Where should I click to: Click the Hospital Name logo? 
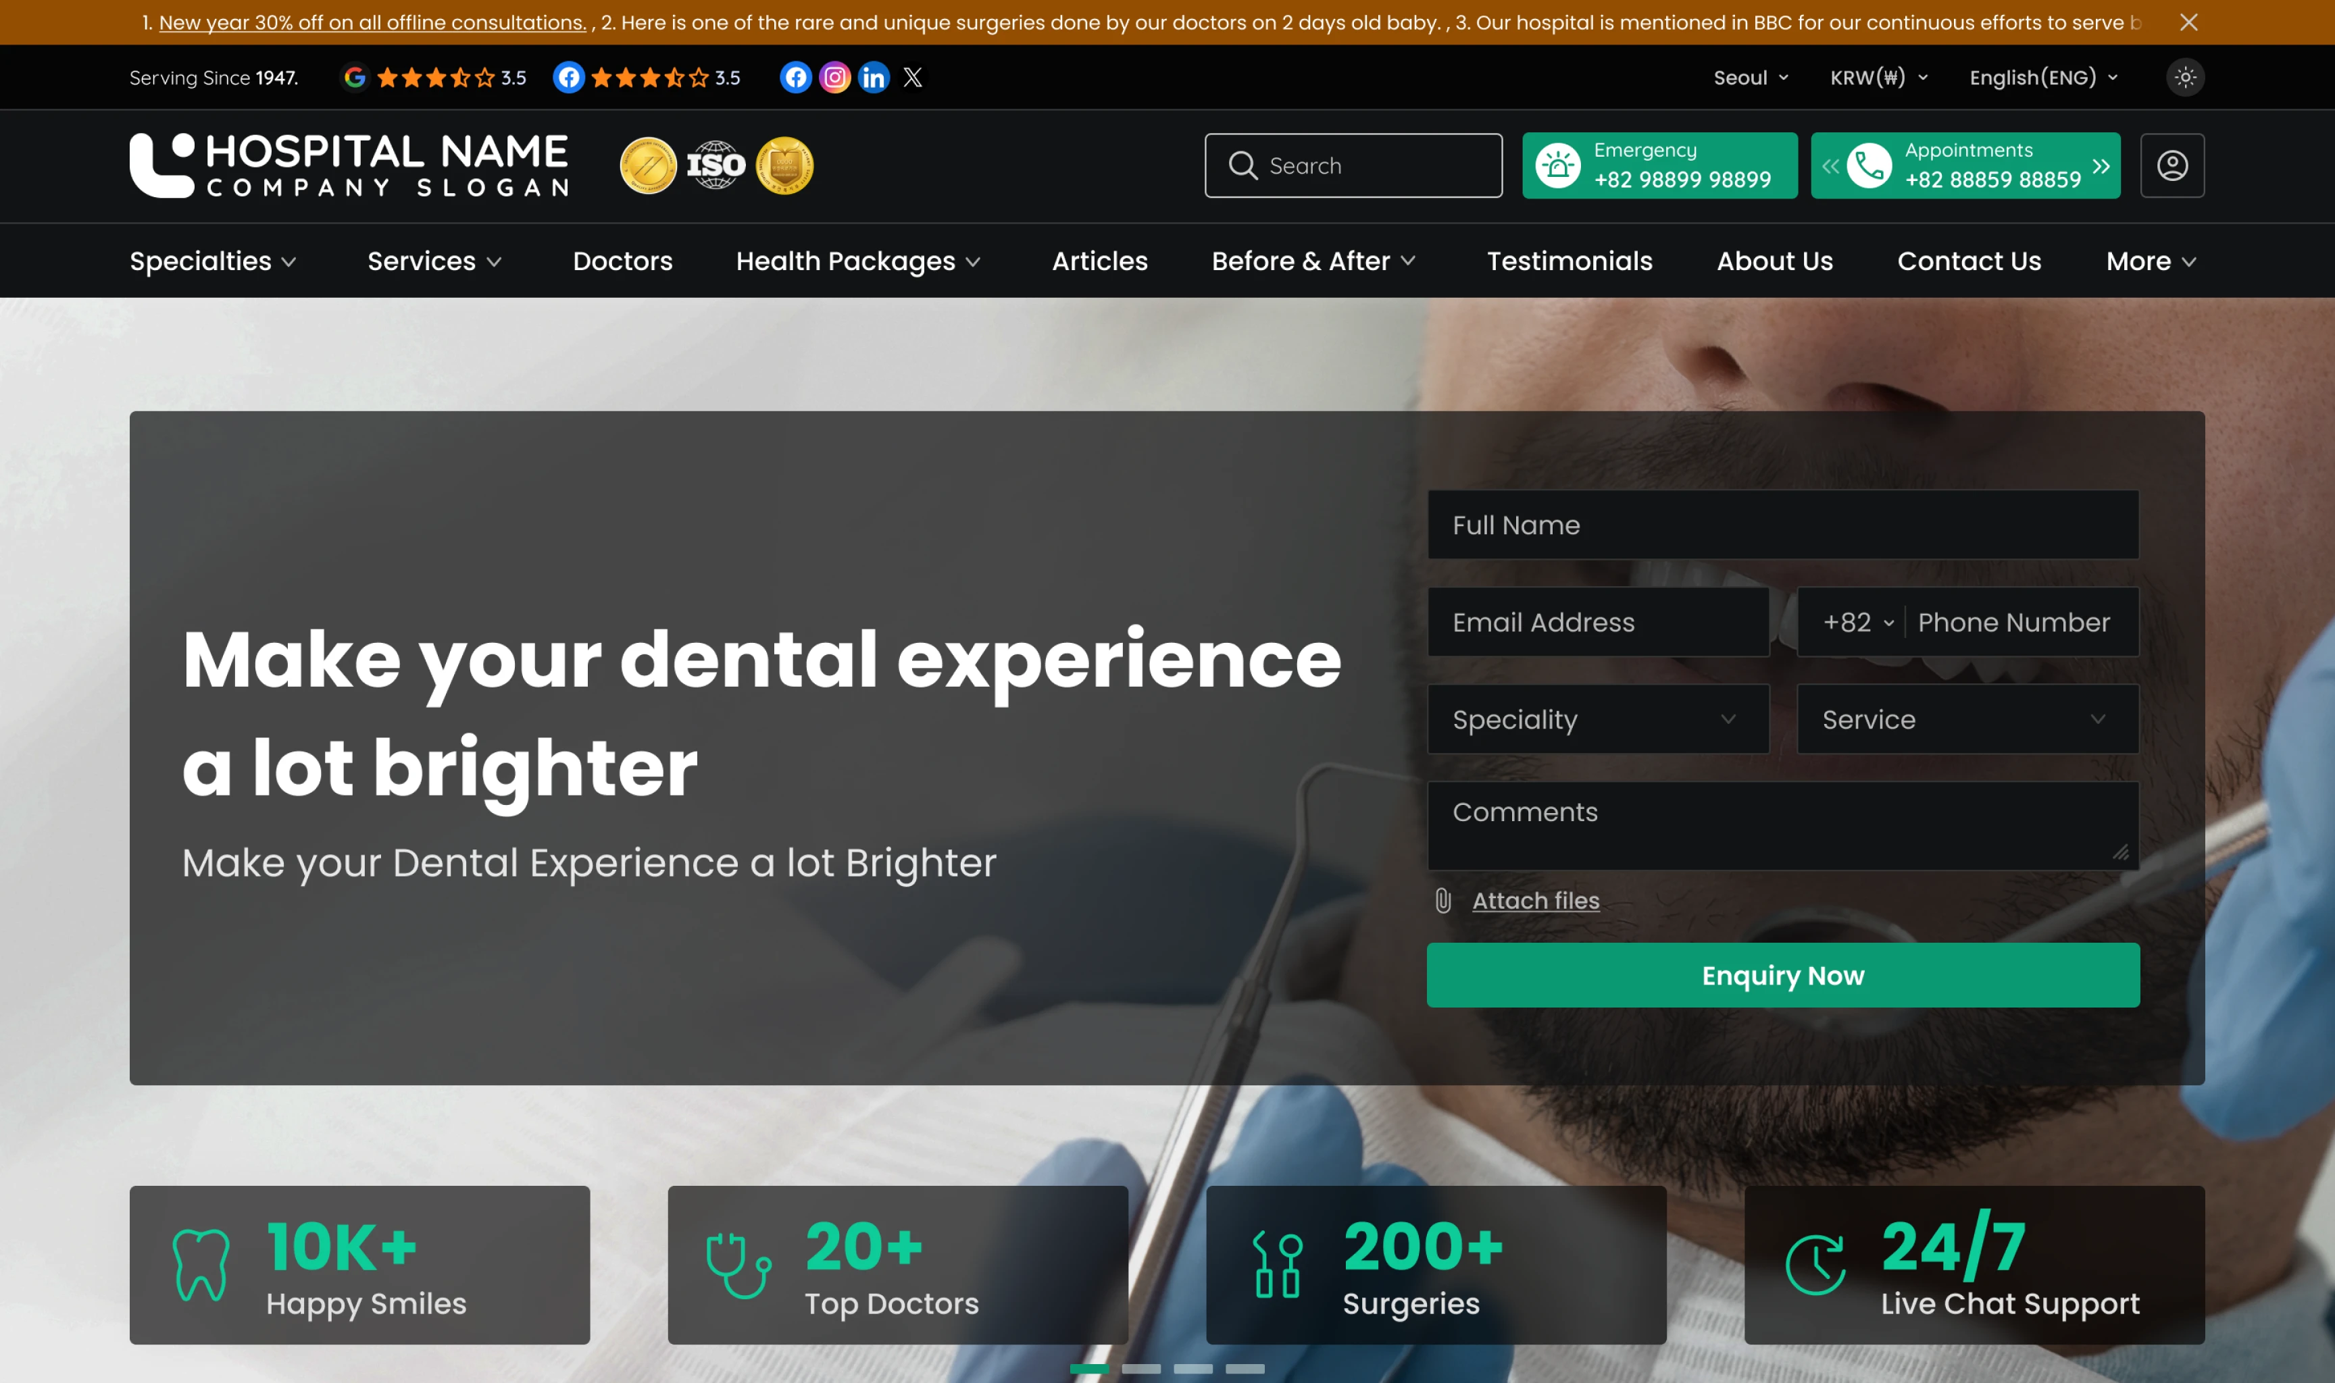click(349, 165)
